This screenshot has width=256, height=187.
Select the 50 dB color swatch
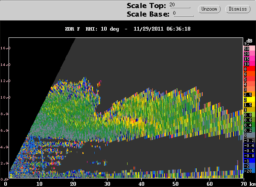[249, 48]
